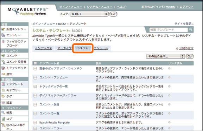203x131 pixels.
Task: Check the コメント・エラー template checkbox
Action: click(35, 128)
